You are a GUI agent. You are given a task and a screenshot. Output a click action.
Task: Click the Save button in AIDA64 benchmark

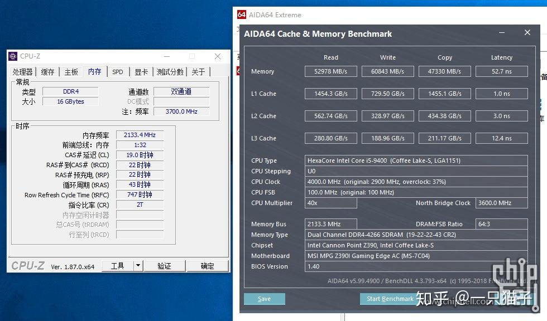tap(265, 299)
